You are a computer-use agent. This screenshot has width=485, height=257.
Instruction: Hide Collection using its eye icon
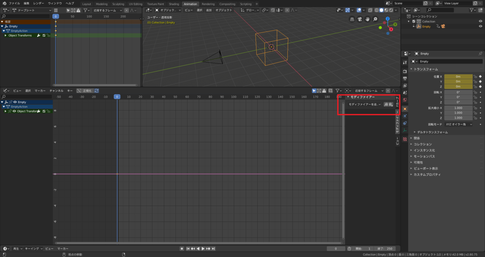480,21
